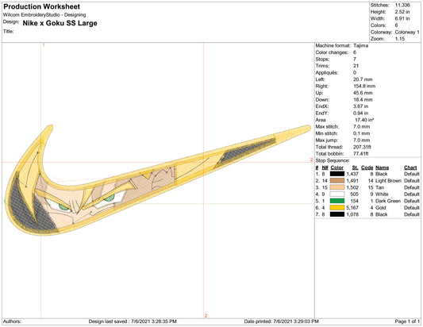Click the 'Appliqués:' label

click(327, 72)
